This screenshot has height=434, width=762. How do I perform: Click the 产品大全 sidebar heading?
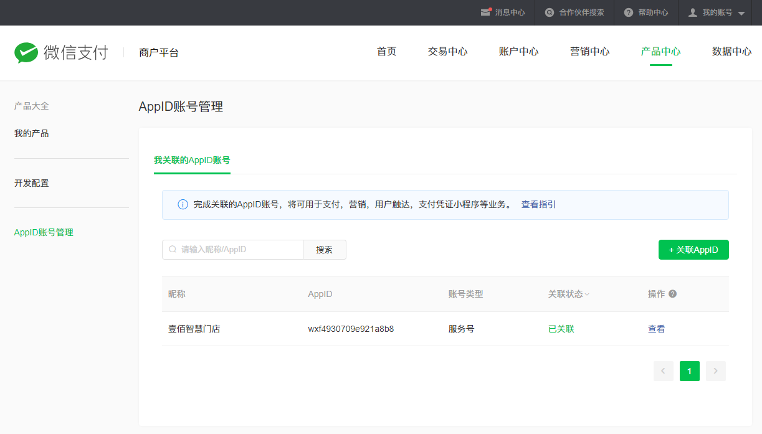tap(32, 106)
